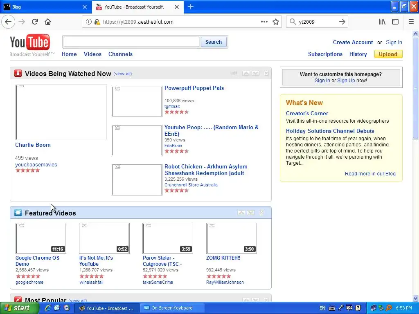
Task: Open the browser Home page icon
Action: 48,22
